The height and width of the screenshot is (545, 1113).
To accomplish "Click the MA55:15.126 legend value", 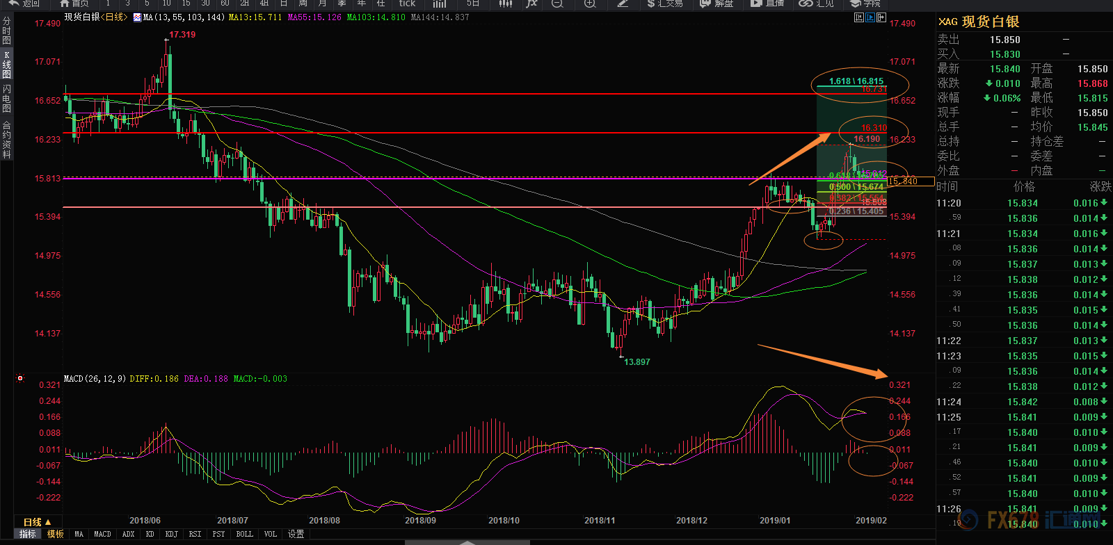I will [x=314, y=17].
